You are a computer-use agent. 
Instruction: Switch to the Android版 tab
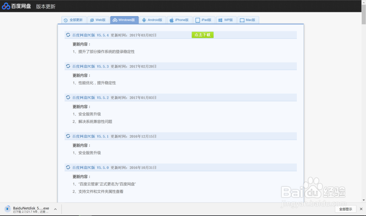(153, 20)
